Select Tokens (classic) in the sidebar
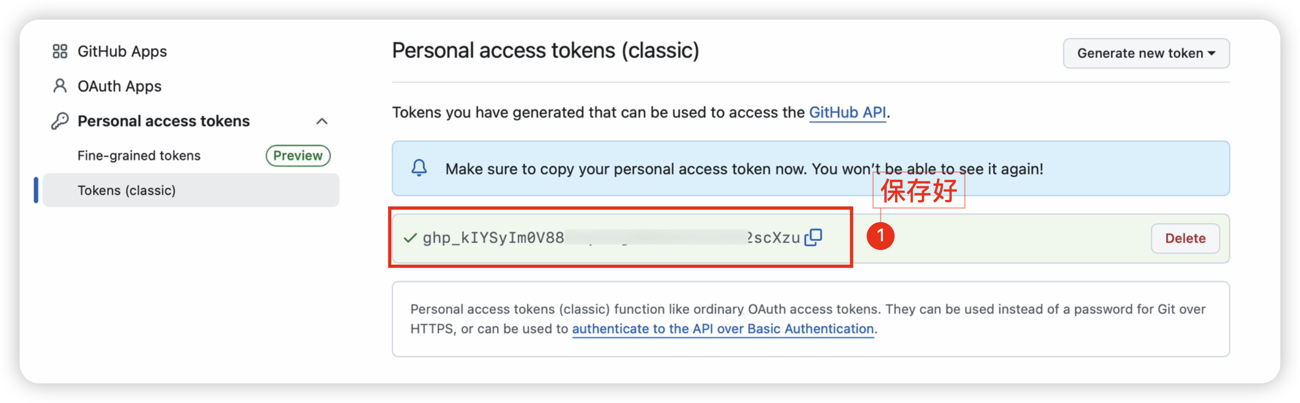The width and height of the screenshot is (1300, 403). [x=127, y=191]
